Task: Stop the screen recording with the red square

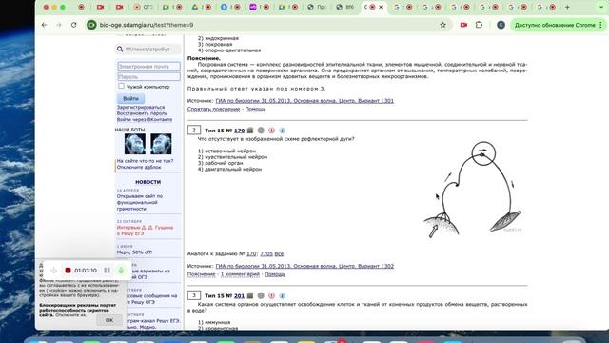Action: click(68, 271)
